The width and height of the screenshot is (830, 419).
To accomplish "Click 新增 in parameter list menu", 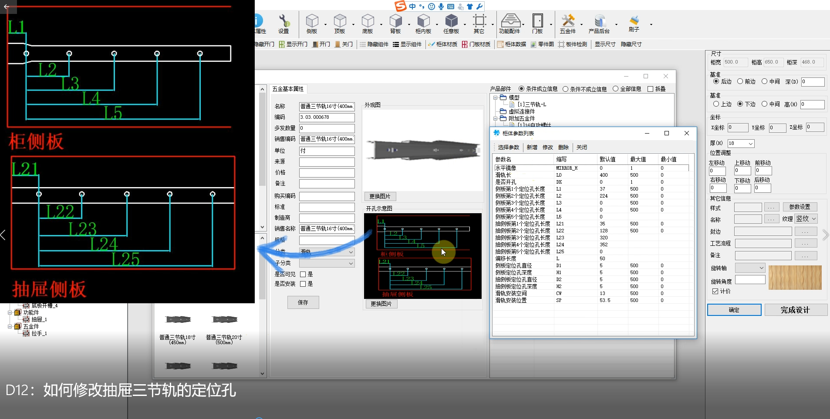I will [532, 147].
